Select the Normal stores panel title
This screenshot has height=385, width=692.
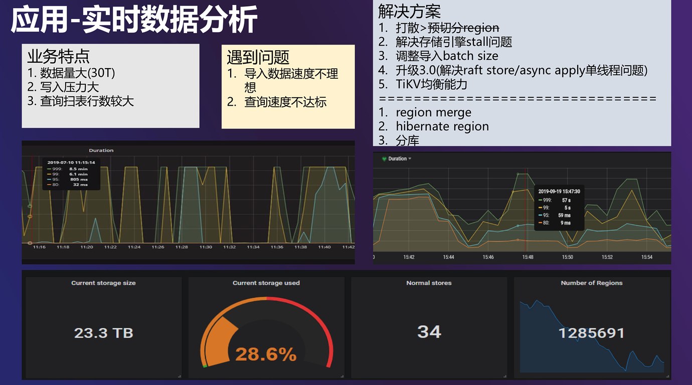[x=429, y=283]
